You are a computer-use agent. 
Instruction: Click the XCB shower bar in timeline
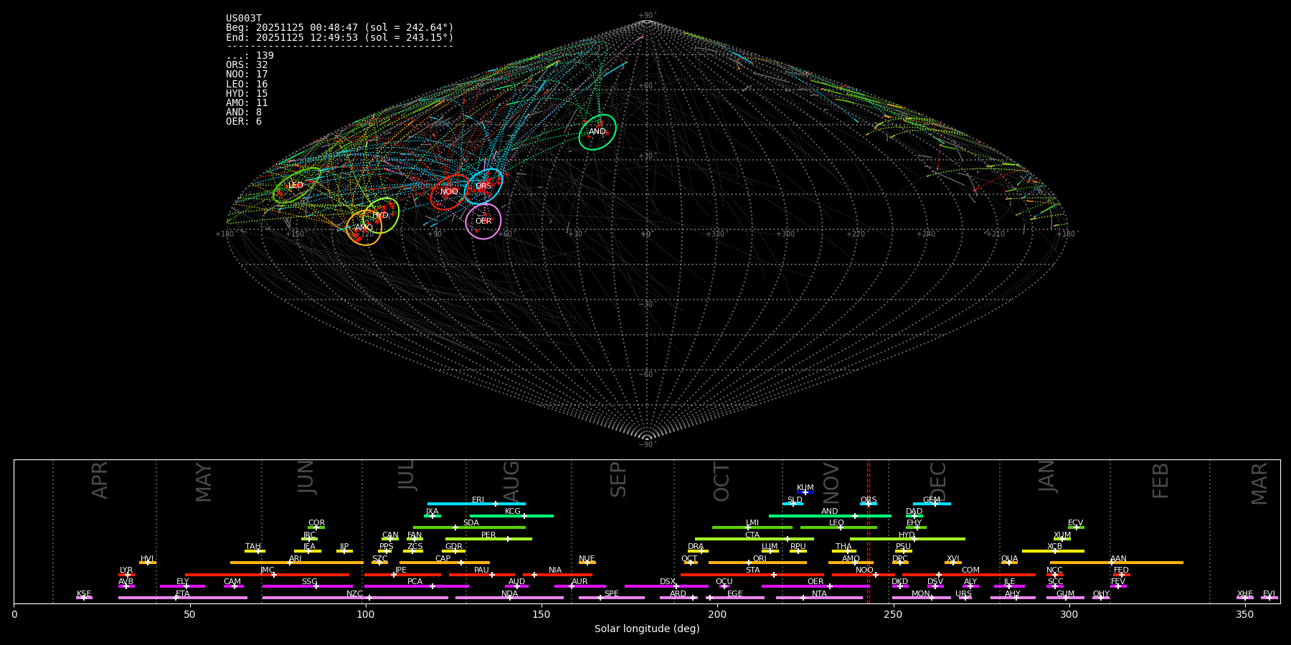(1053, 551)
